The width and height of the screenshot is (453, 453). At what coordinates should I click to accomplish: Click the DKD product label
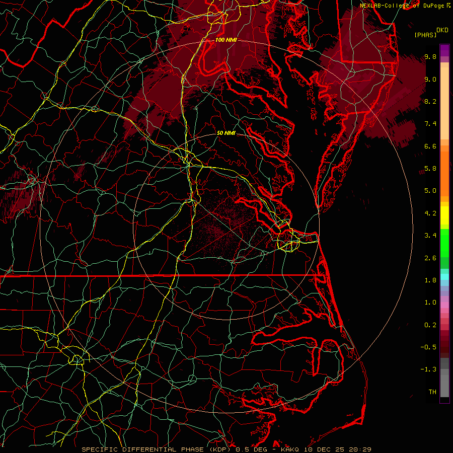442,30
